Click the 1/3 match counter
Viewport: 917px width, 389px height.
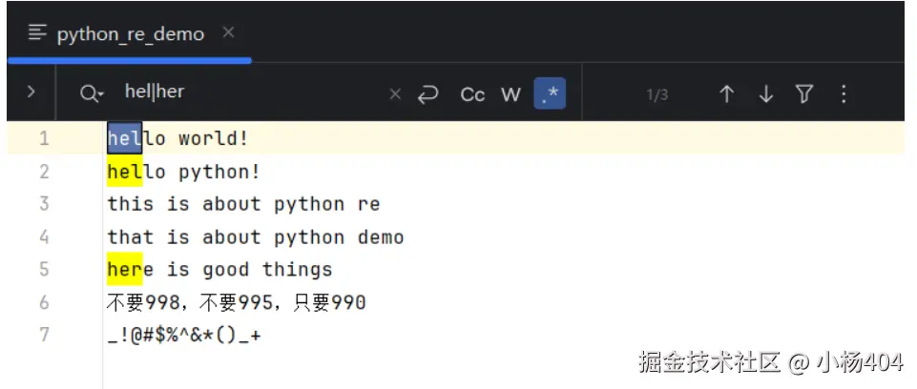(x=657, y=94)
